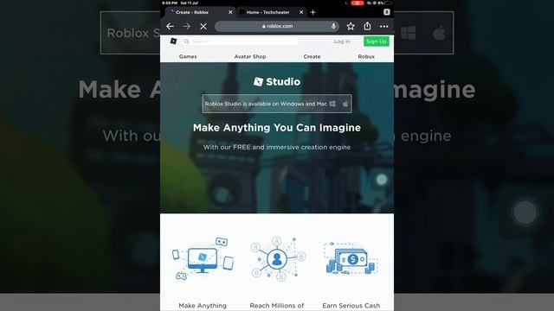
Task: Open a new tab with plus icon
Action: pos(312,12)
